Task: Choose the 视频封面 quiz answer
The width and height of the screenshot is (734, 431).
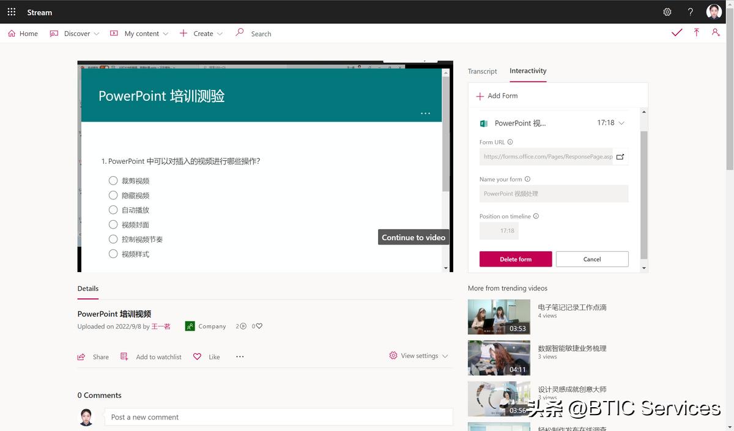Action: click(113, 224)
